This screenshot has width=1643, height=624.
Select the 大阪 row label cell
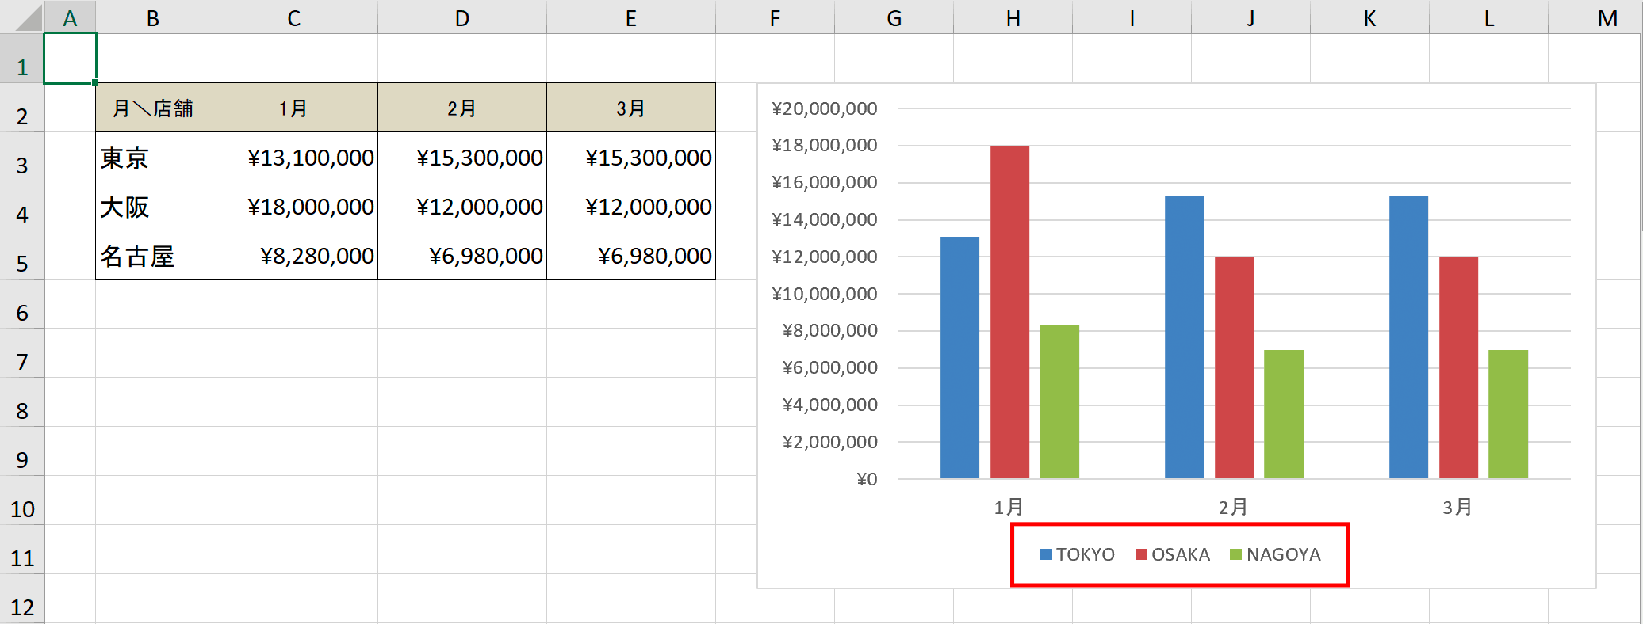click(152, 206)
